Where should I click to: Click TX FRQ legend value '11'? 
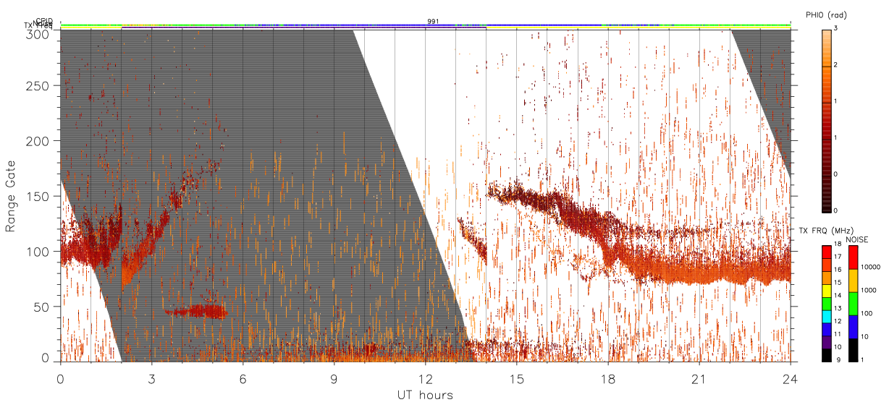838,334
